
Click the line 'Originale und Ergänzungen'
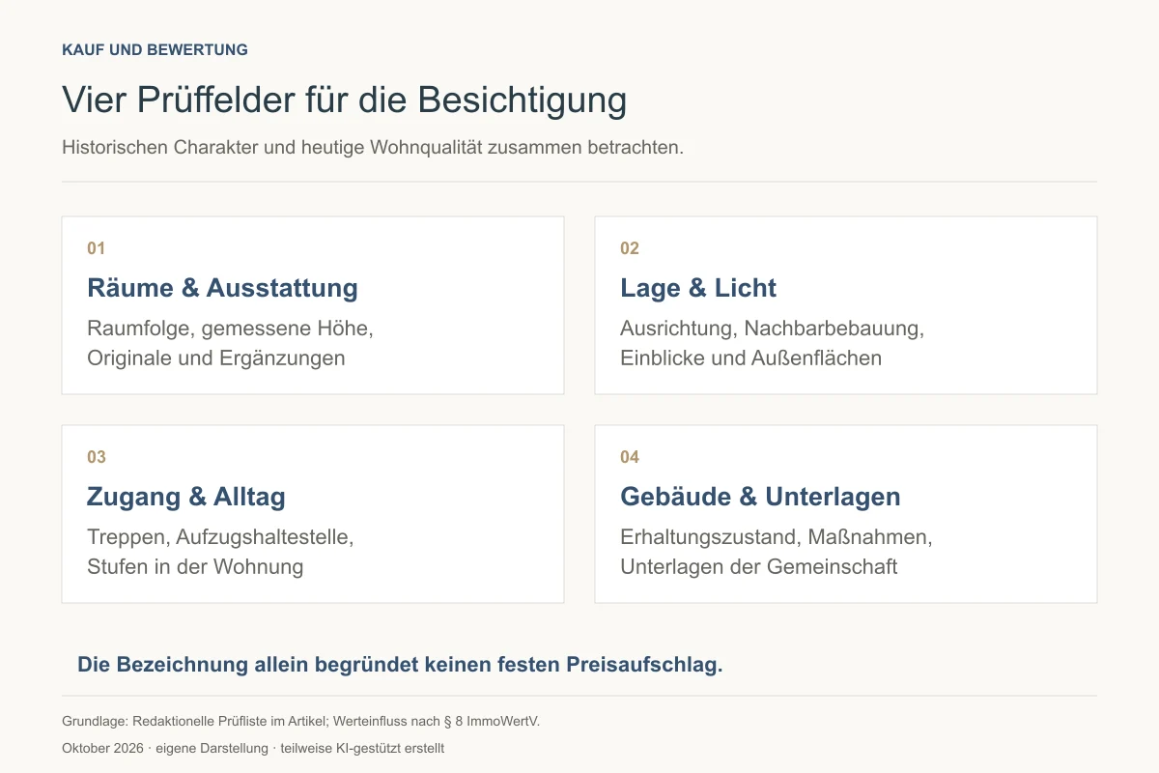tap(216, 358)
